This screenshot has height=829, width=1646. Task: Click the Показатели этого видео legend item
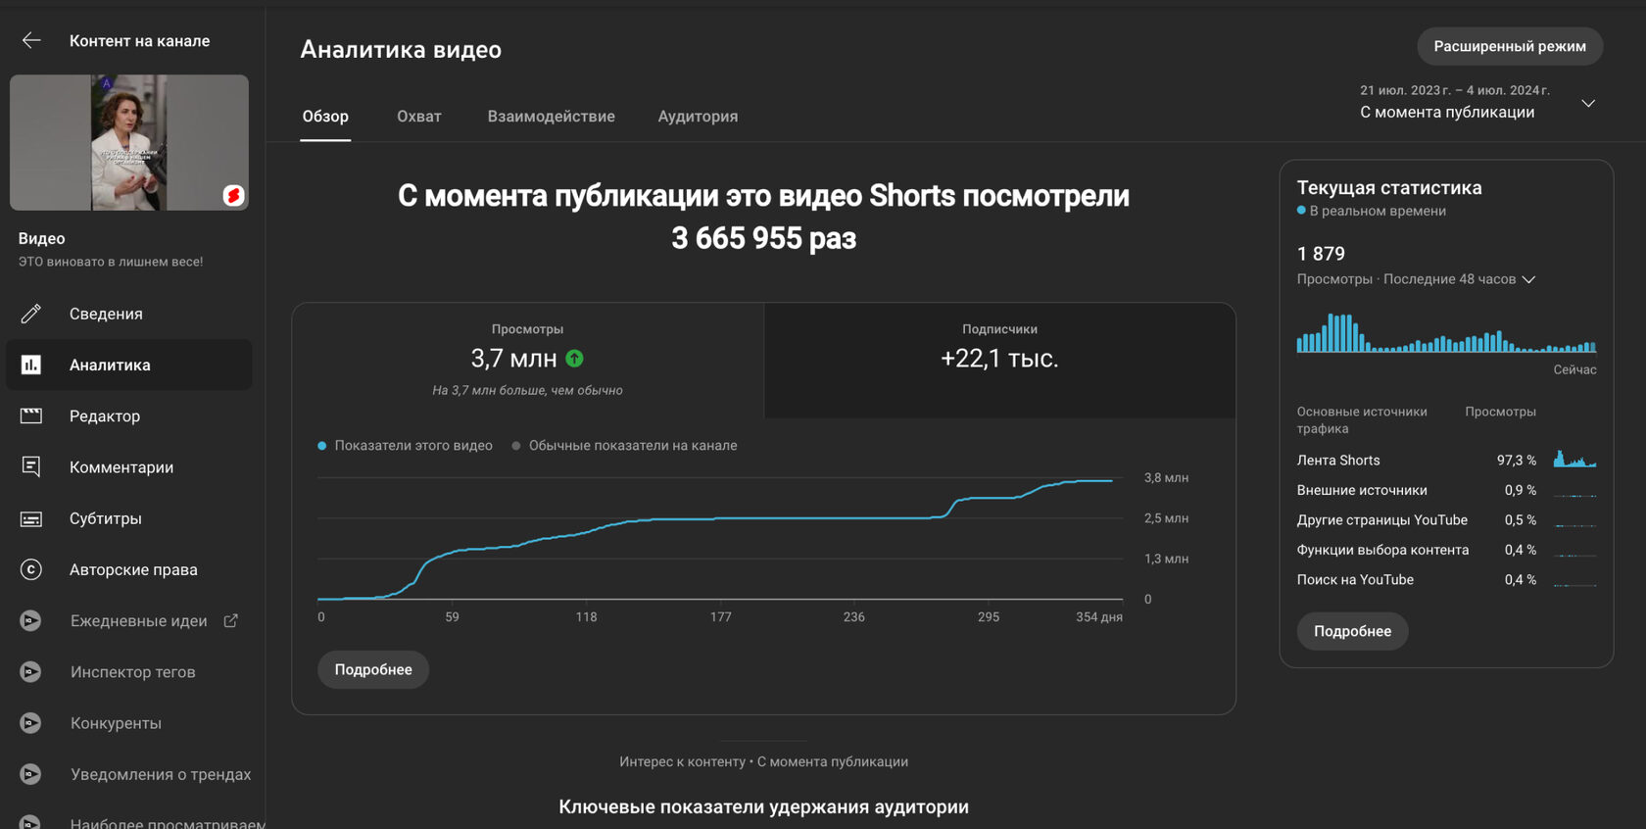(x=405, y=445)
